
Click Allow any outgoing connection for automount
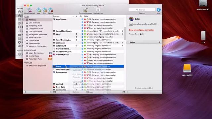pos(99,46)
